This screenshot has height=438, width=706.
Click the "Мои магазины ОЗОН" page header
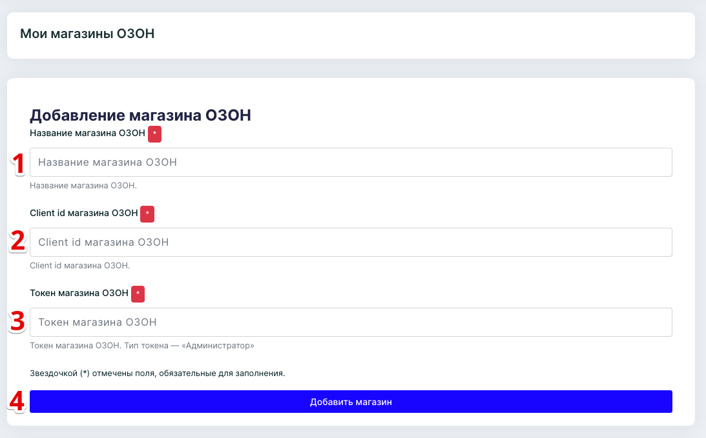click(87, 34)
